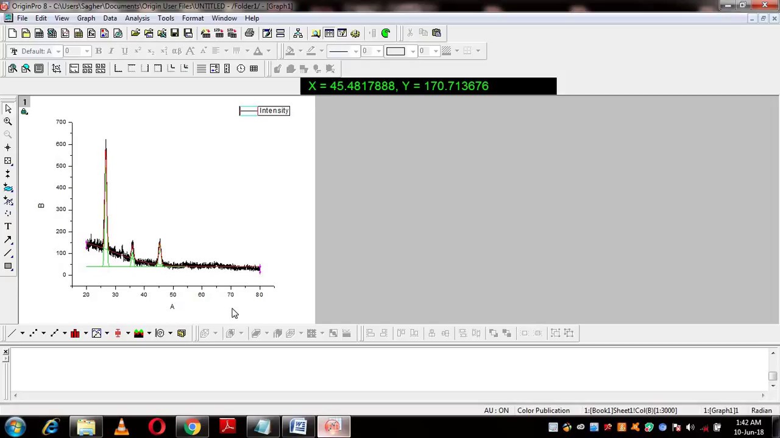Open the Tools menu
Screen dimensions: 780x438
[x=166, y=18]
